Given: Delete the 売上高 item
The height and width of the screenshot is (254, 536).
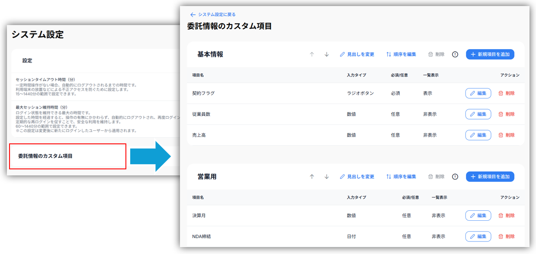Looking at the screenshot, I should coord(507,135).
